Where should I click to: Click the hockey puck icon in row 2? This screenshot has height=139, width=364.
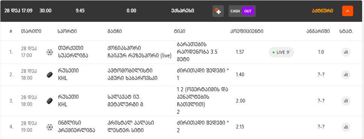tap(50, 75)
